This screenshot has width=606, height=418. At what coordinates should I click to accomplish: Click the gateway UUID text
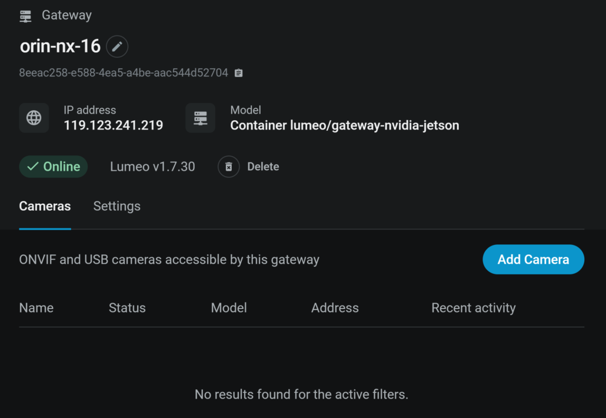tap(124, 73)
